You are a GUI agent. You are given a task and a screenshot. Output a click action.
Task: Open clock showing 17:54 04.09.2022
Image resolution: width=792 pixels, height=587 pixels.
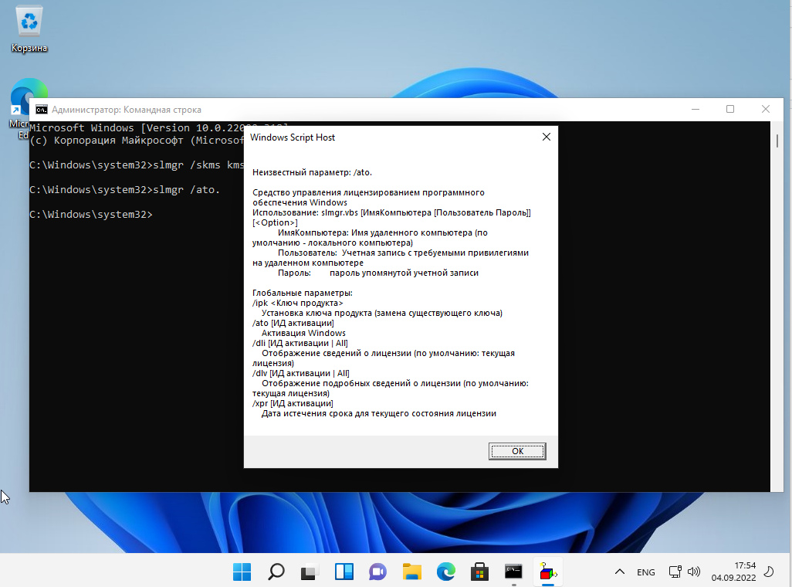733,572
